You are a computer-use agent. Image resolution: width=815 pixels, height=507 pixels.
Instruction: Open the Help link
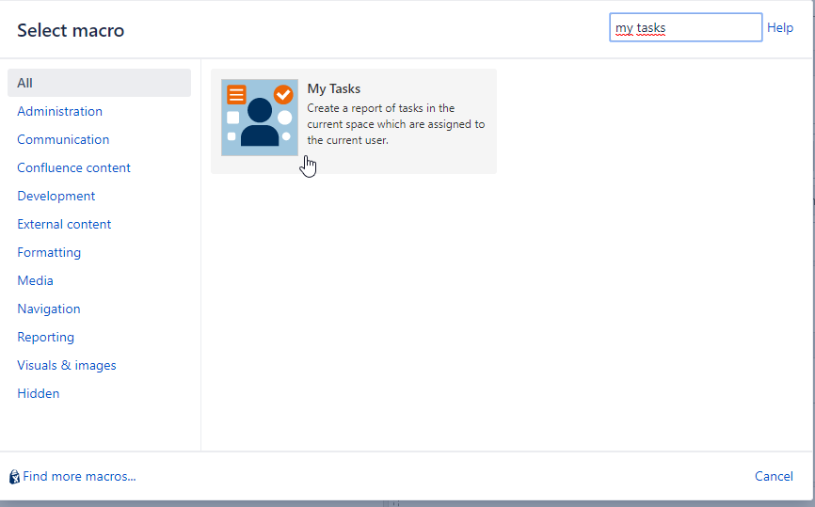[x=780, y=28]
